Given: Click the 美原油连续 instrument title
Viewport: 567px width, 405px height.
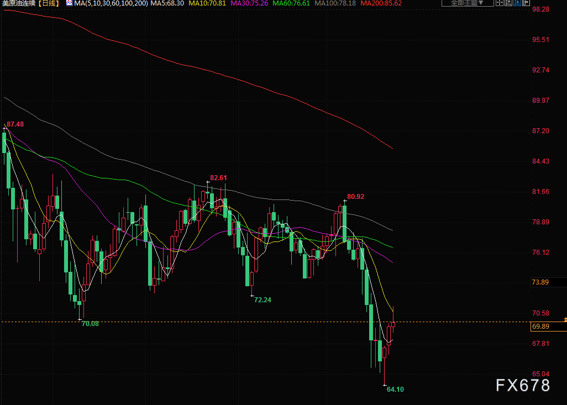Looking at the screenshot, I should pyautogui.click(x=19, y=3).
